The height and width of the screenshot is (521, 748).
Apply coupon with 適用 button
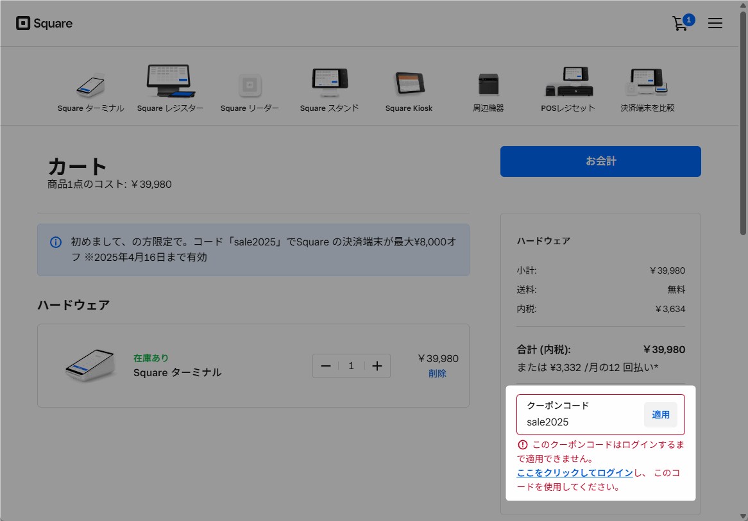pyautogui.click(x=661, y=415)
